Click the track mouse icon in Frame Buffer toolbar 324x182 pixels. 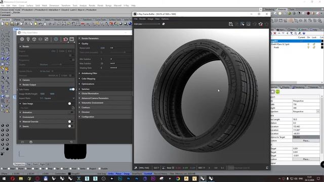(242, 24)
